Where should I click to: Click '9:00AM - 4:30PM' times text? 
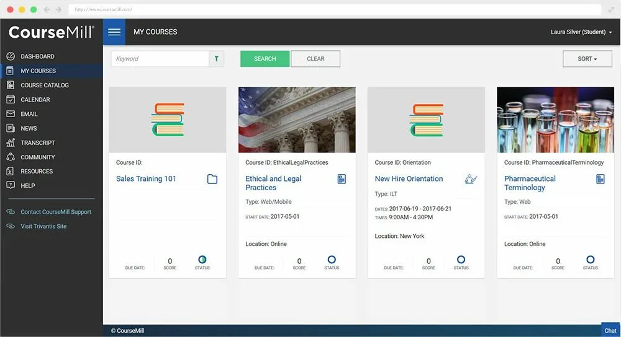click(x=410, y=217)
